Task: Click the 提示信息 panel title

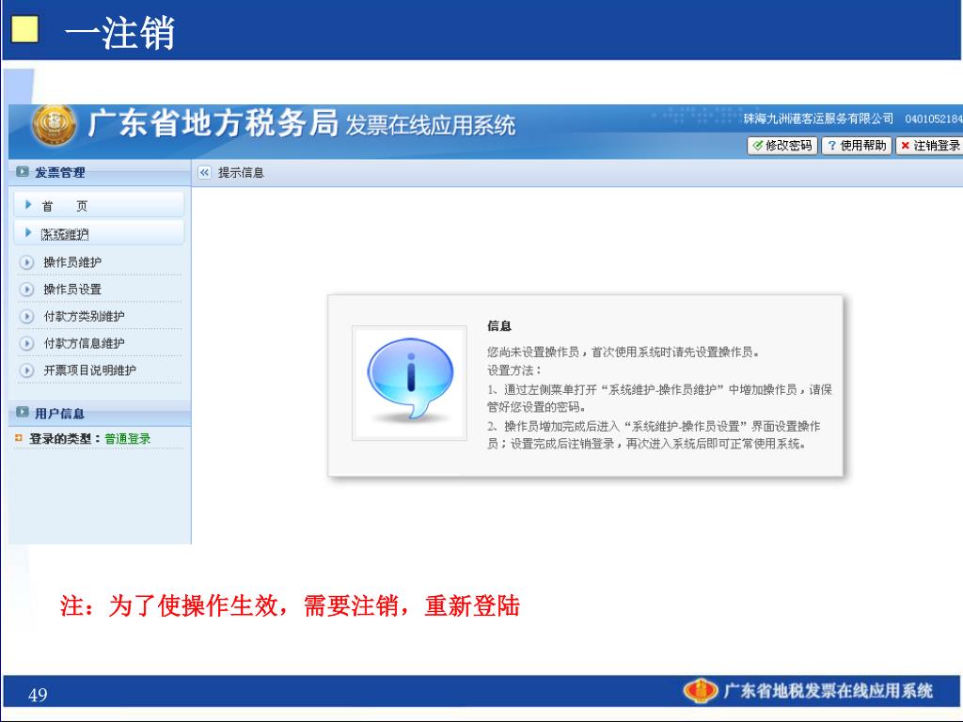Action: 241,173
